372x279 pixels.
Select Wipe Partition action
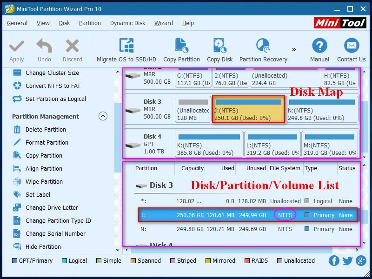pos(38,182)
